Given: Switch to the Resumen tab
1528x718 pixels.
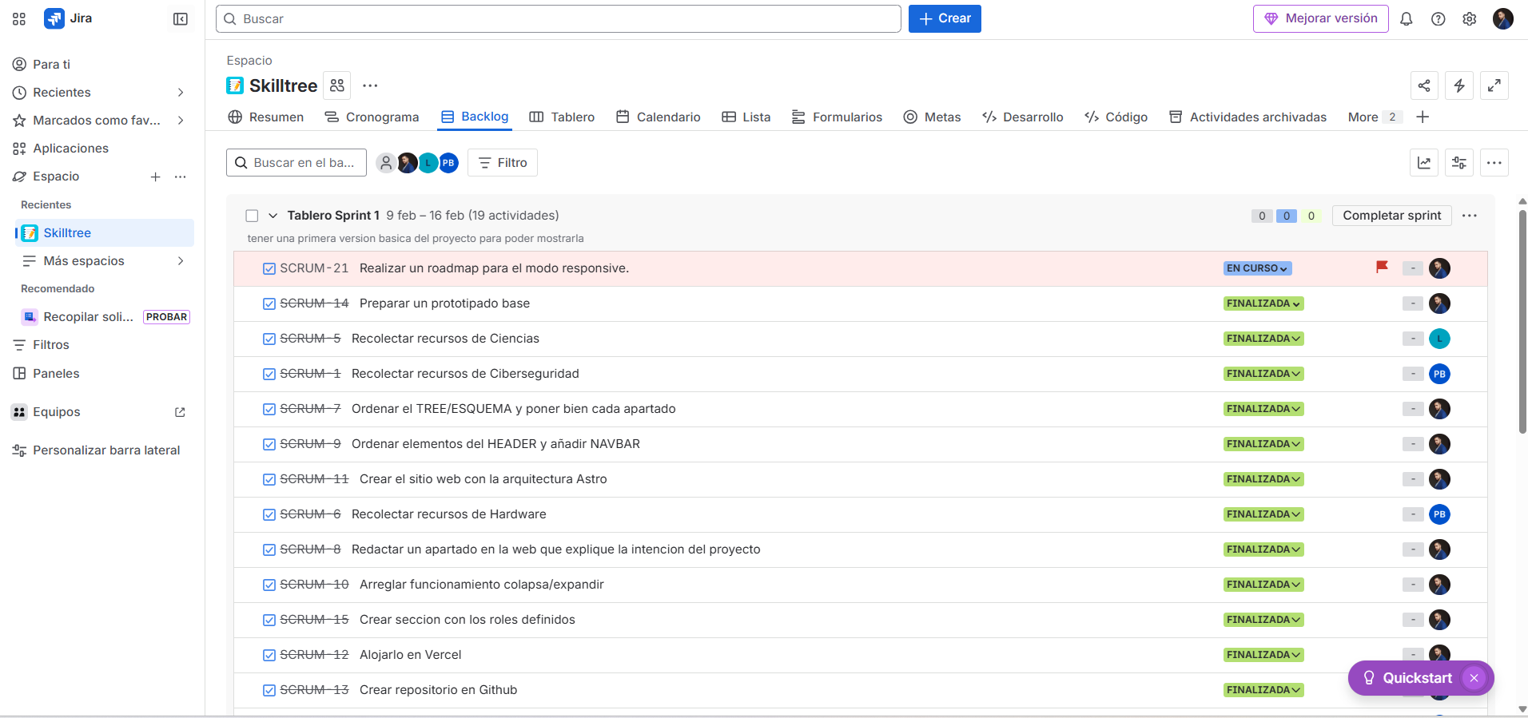Looking at the screenshot, I should tap(266, 117).
